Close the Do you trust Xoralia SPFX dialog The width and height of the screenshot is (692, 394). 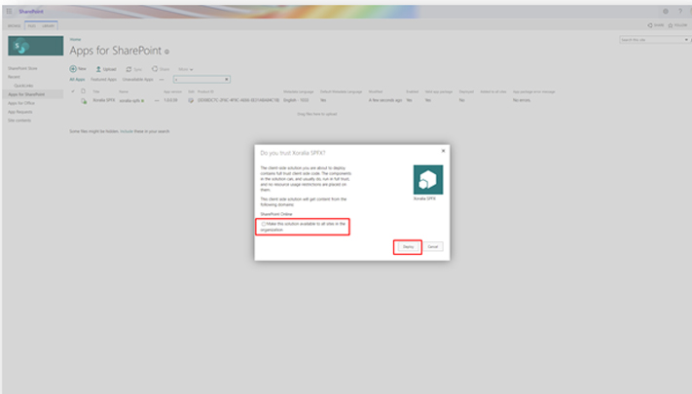pyautogui.click(x=443, y=151)
